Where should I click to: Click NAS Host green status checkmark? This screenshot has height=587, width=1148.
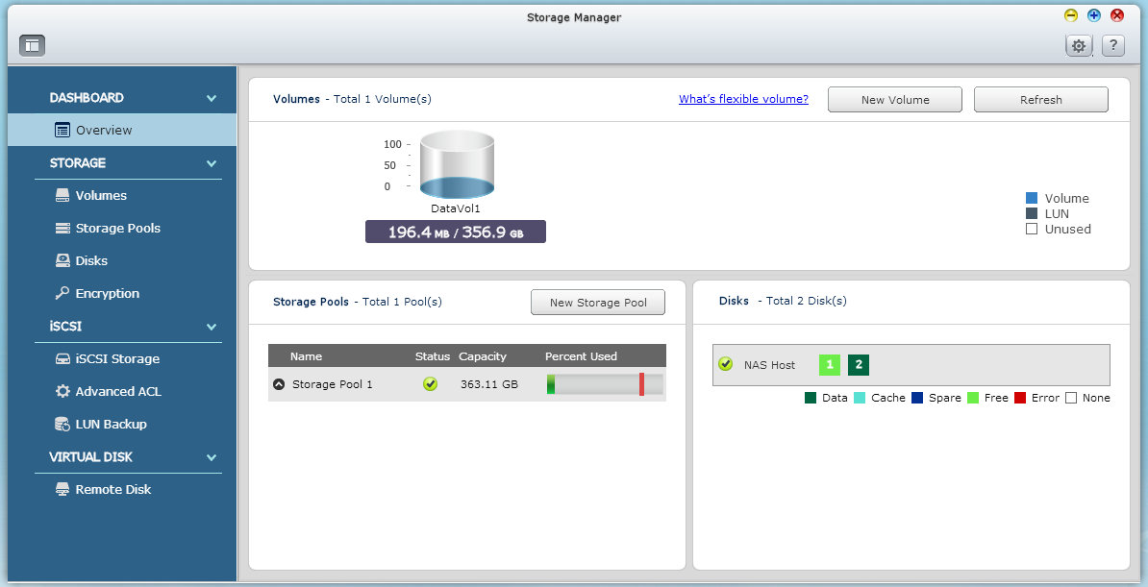[x=726, y=364]
